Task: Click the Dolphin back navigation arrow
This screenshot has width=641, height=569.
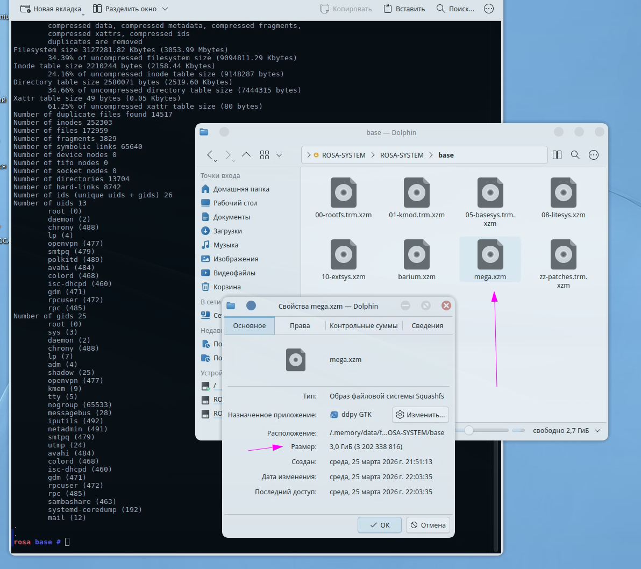Action: click(x=211, y=155)
